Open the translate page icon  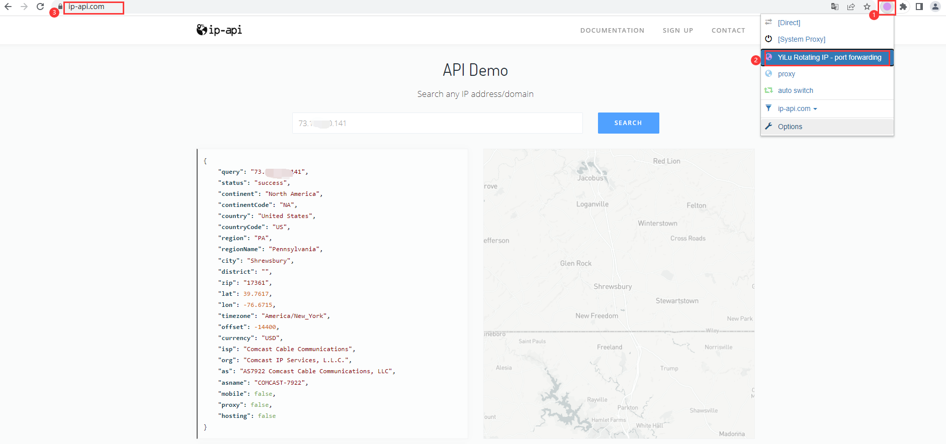[x=835, y=7]
